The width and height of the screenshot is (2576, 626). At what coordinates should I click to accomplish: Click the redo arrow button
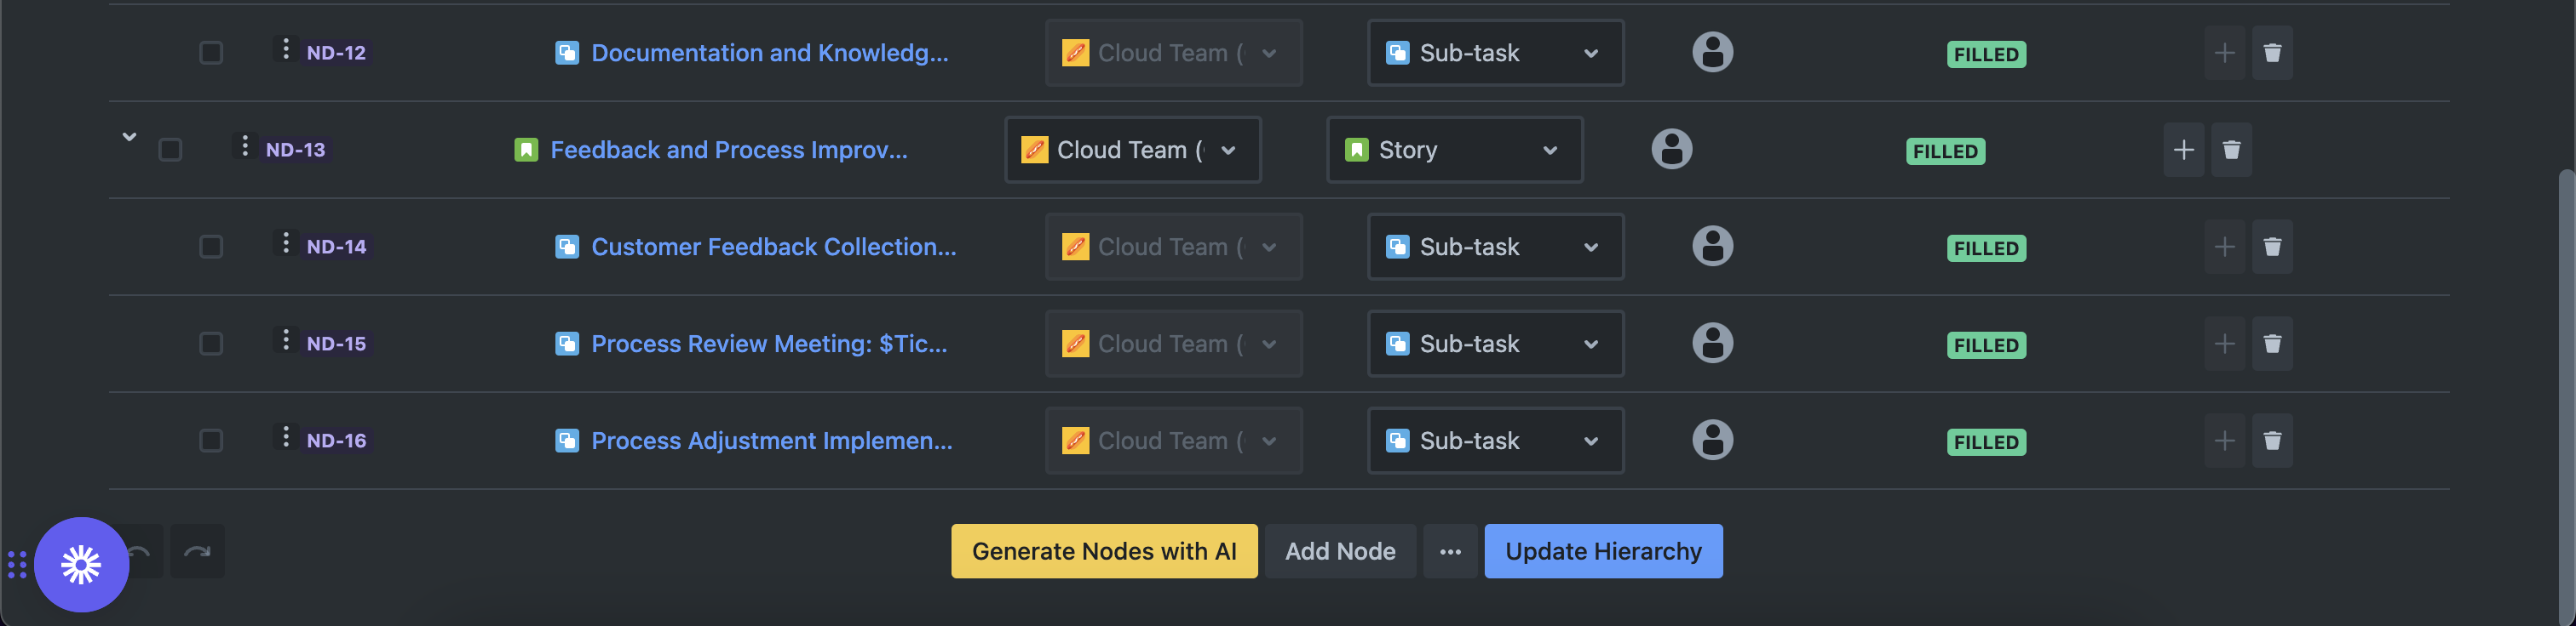197,551
